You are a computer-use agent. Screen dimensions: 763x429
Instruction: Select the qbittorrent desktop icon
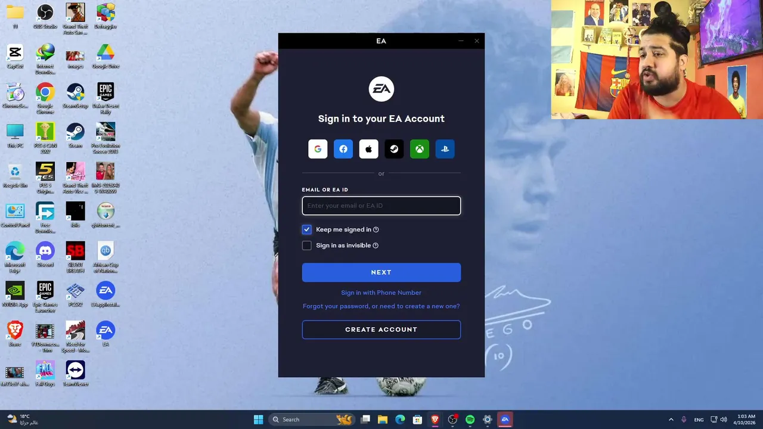coord(106,215)
